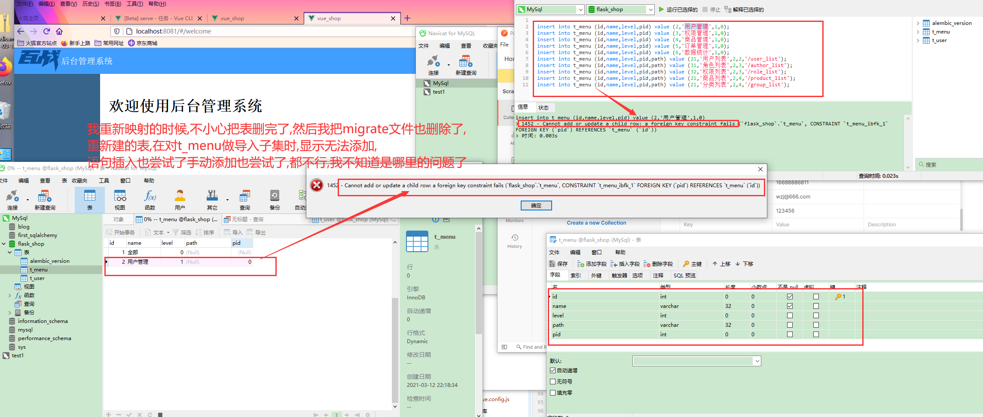Click 其它 (Others) tools icon
Screen dimensions: 983x417
[212, 200]
